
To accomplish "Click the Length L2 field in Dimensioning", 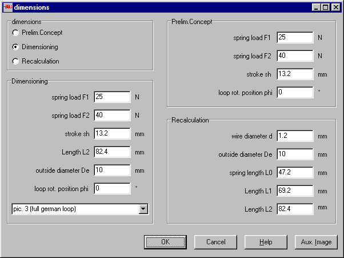I will (113, 152).
